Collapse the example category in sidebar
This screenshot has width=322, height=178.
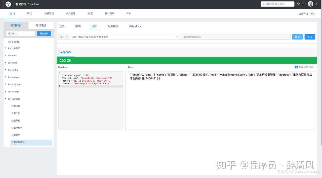tap(5, 98)
